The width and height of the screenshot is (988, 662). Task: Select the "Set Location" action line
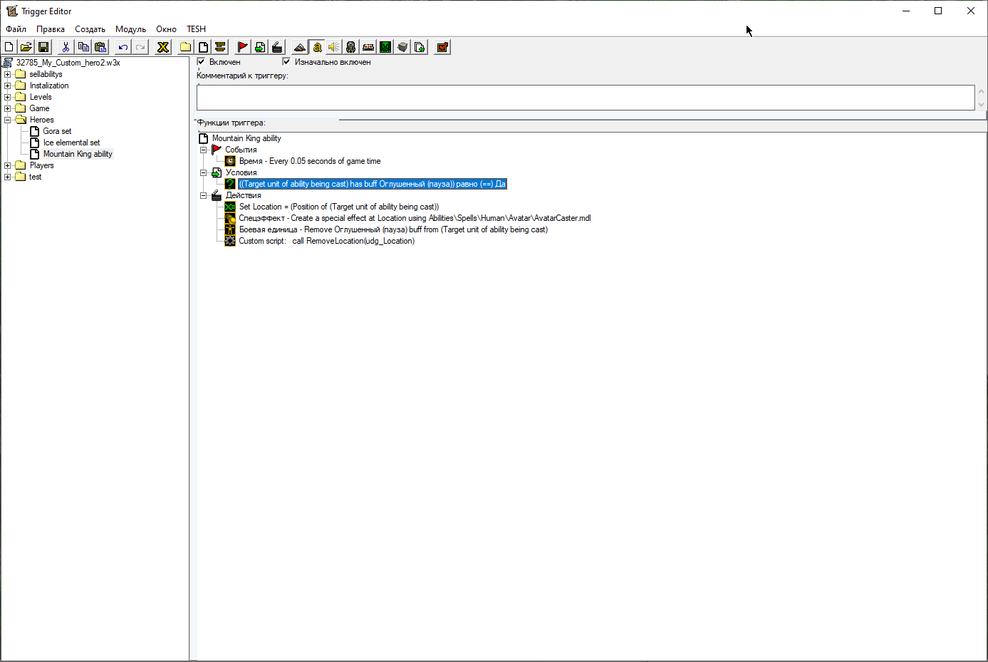click(339, 207)
